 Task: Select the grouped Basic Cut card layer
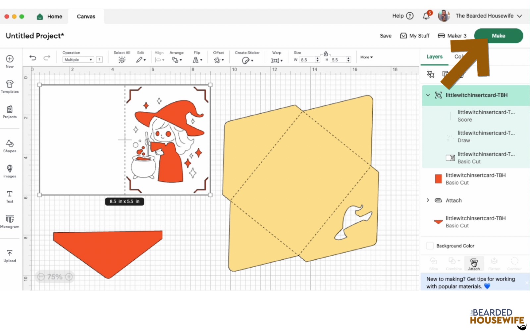(x=476, y=158)
